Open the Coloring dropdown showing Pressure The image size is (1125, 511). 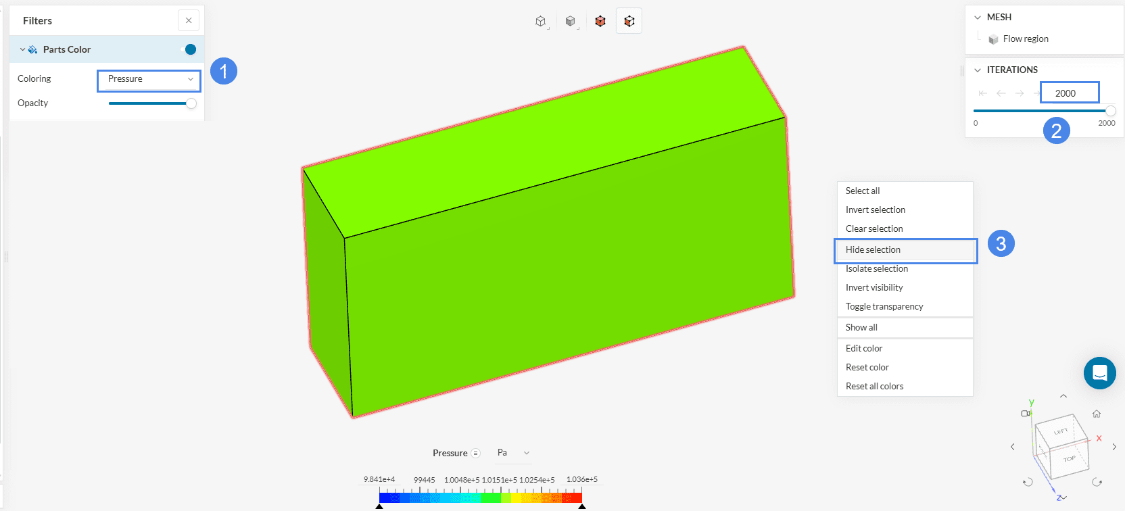149,80
